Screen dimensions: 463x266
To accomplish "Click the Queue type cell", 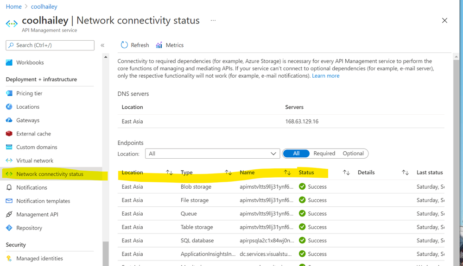I will (x=189, y=214).
